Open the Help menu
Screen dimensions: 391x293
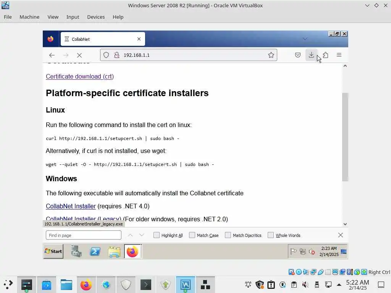coord(118,17)
